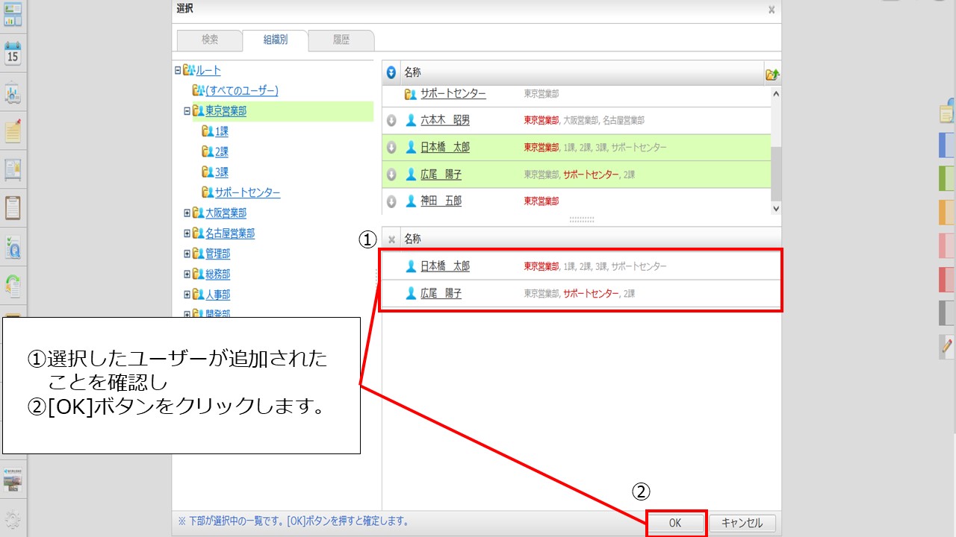Image resolution: width=956 pixels, height=537 pixels.
Task: Switch to the 検索 tab
Action: [x=210, y=40]
